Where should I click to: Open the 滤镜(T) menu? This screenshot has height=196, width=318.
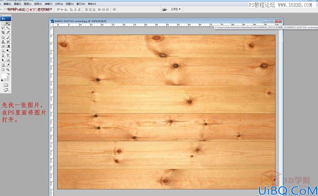point(48,4)
